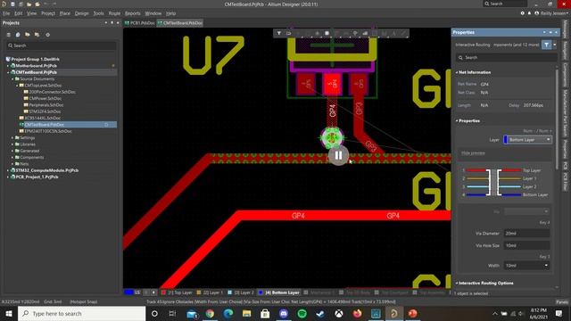The width and height of the screenshot is (571, 321).
Task: Switch to the CMTestBoard.PcbDoc document tab
Action: click(x=180, y=23)
